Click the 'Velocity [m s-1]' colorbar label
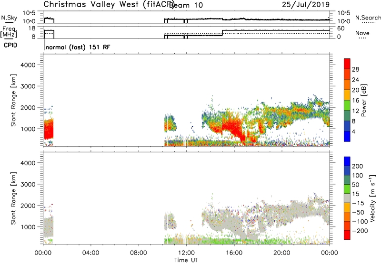 pyautogui.click(x=372, y=198)
